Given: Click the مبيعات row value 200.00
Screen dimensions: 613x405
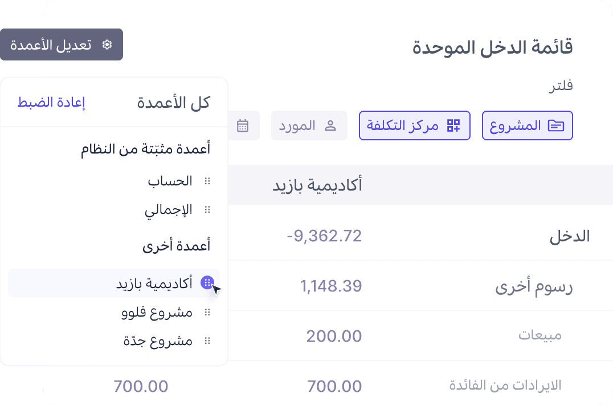Looking at the screenshot, I should pos(334,335).
